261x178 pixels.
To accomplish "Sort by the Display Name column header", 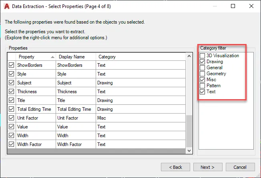I will coord(76,57).
